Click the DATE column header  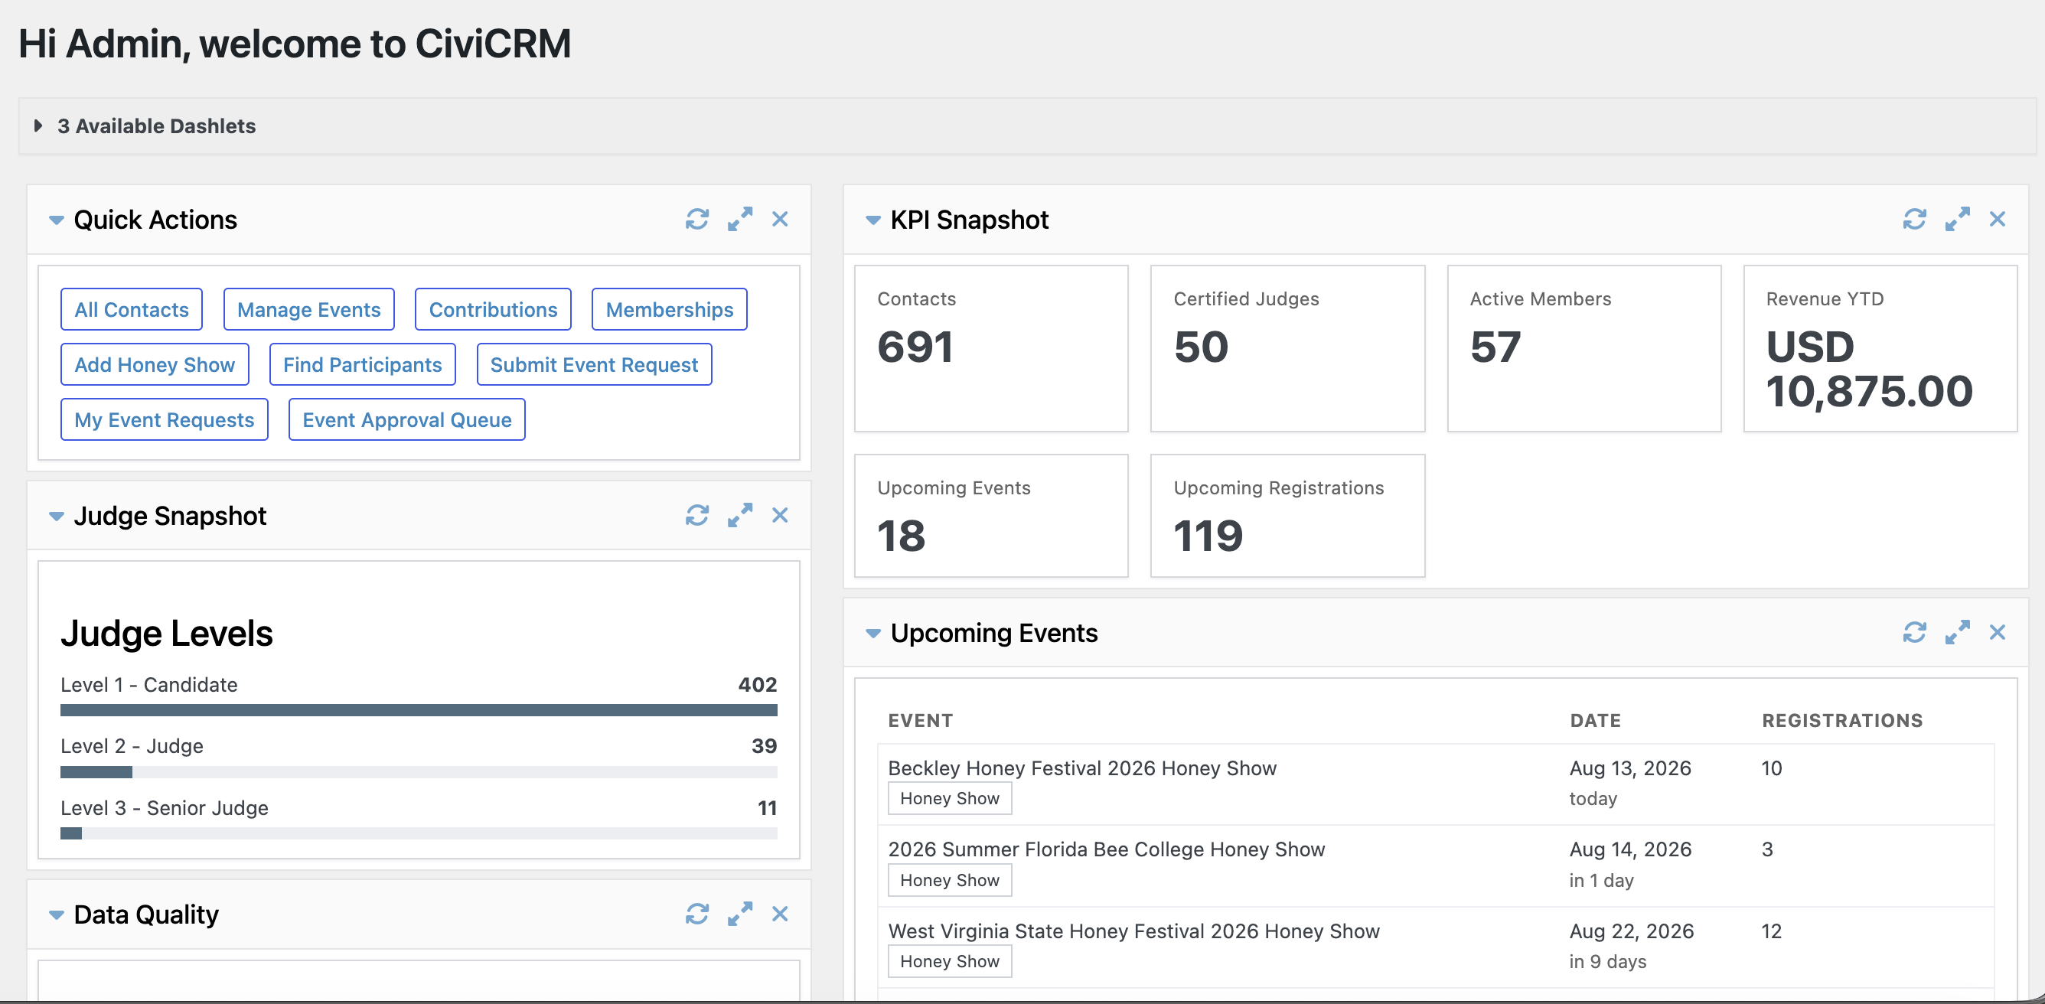[1596, 721]
